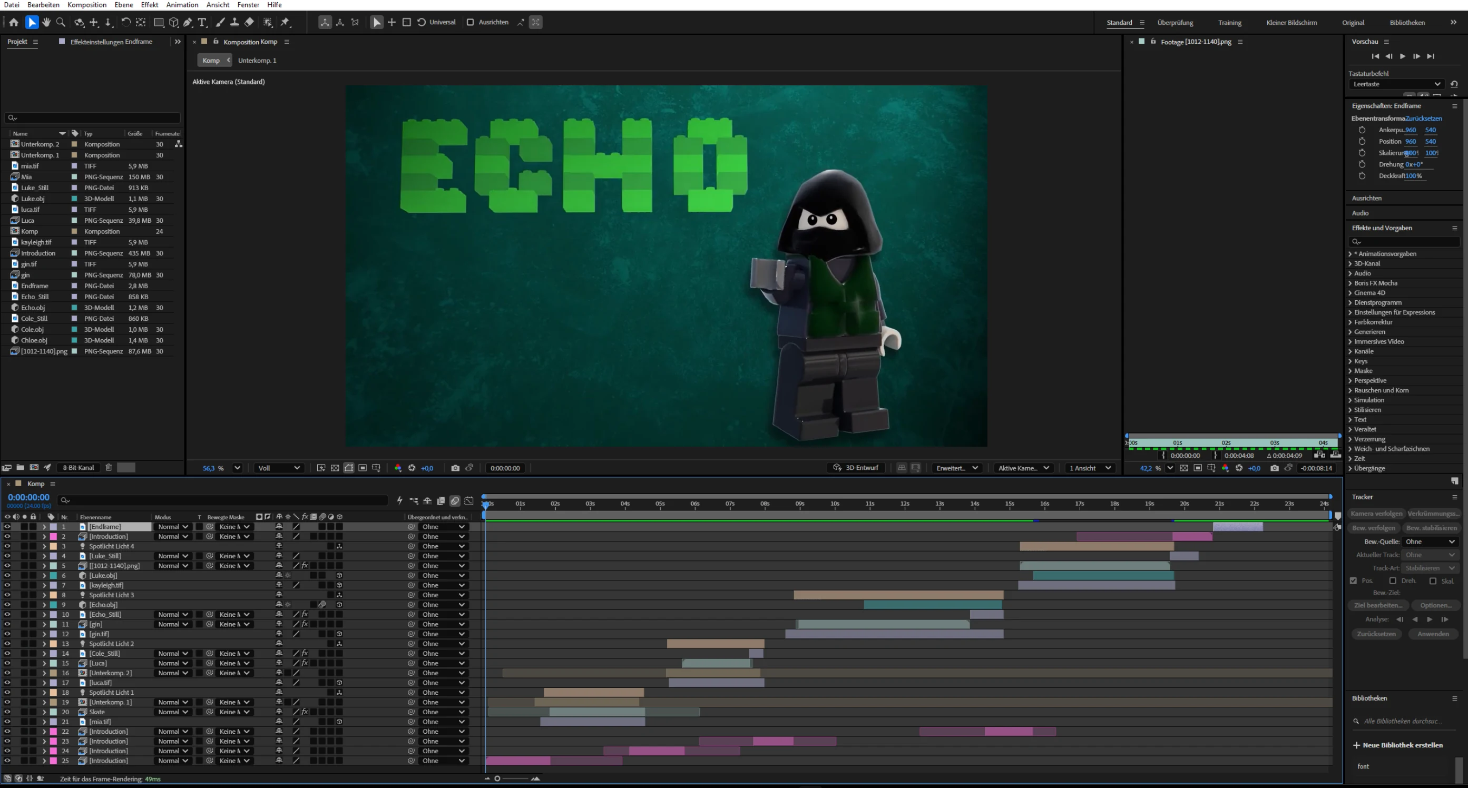The image size is (1468, 788).
Task: Switch to Effekteinstellungen Endframe tab
Action: pos(111,42)
